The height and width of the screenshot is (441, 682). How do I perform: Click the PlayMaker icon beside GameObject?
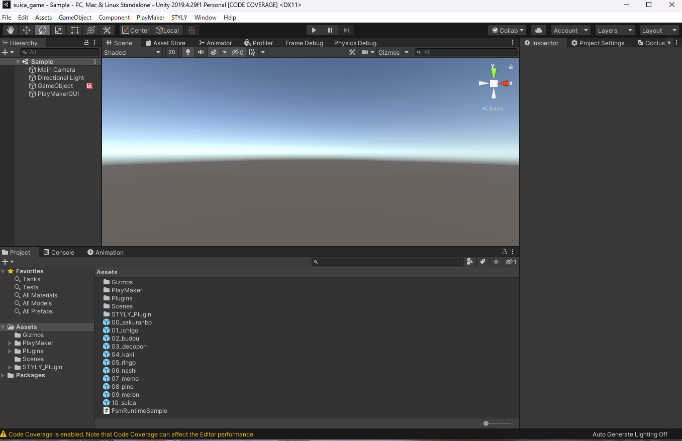89,86
